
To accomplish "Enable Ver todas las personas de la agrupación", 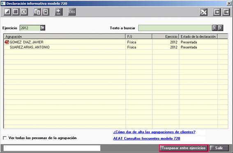I will point(5,138).
